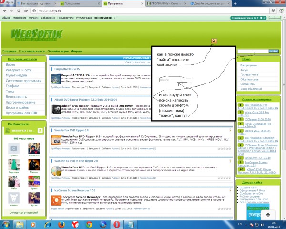The height and width of the screenshot is (229, 286).
Task: Close the active Программы tab
Action: click(142, 4)
